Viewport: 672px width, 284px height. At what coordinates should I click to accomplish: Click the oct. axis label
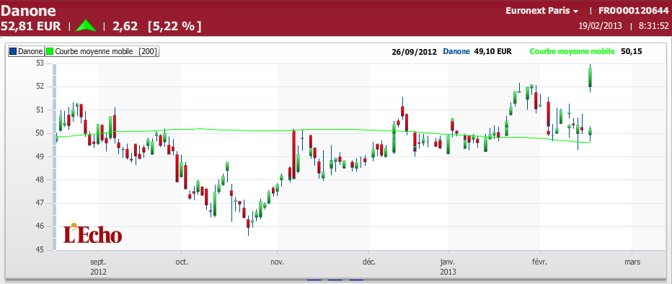click(x=182, y=262)
